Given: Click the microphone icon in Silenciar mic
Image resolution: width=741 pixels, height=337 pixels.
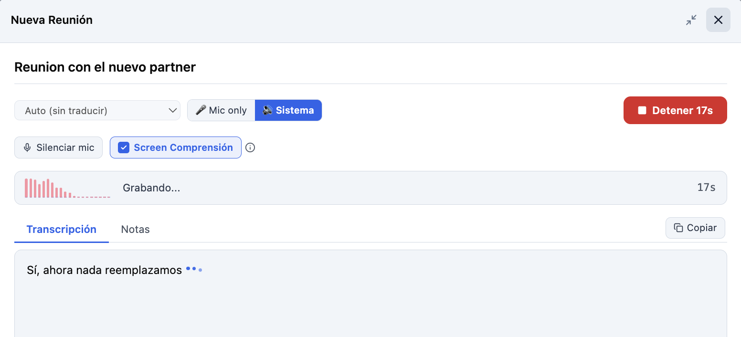Looking at the screenshot, I should click(27, 147).
